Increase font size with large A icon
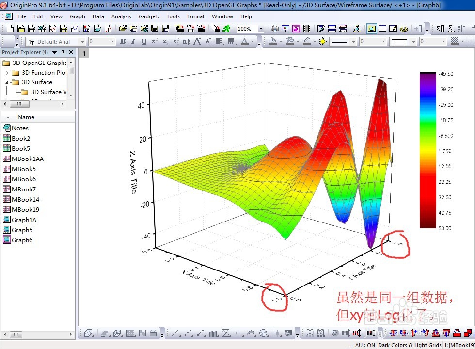The width and height of the screenshot is (475, 349). [197, 41]
